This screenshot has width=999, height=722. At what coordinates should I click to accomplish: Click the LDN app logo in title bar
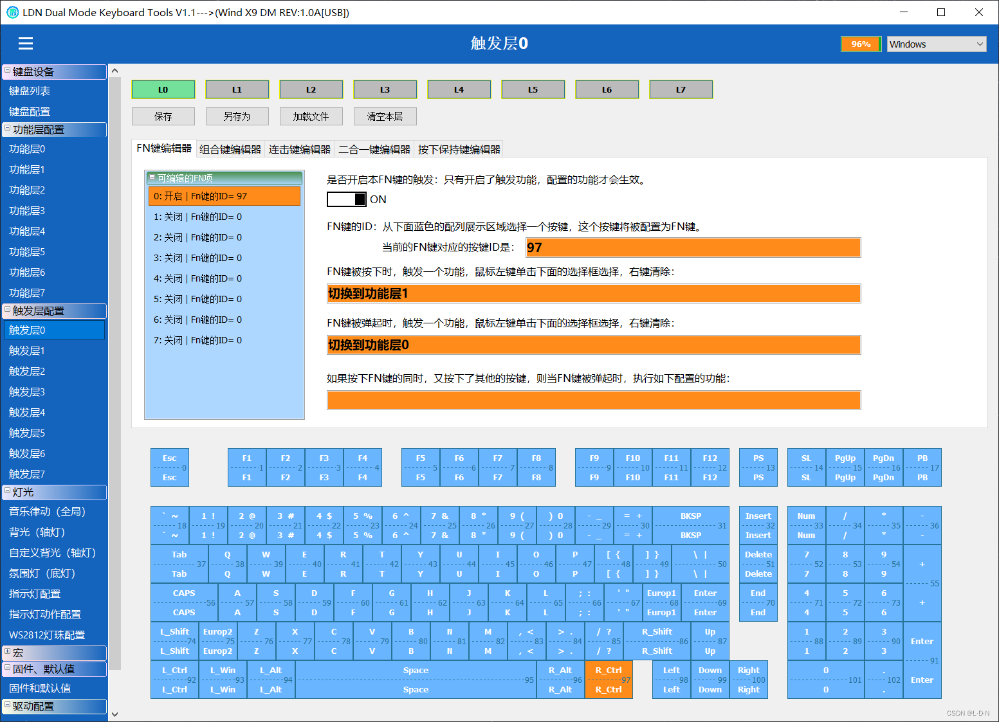(x=12, y=12)
